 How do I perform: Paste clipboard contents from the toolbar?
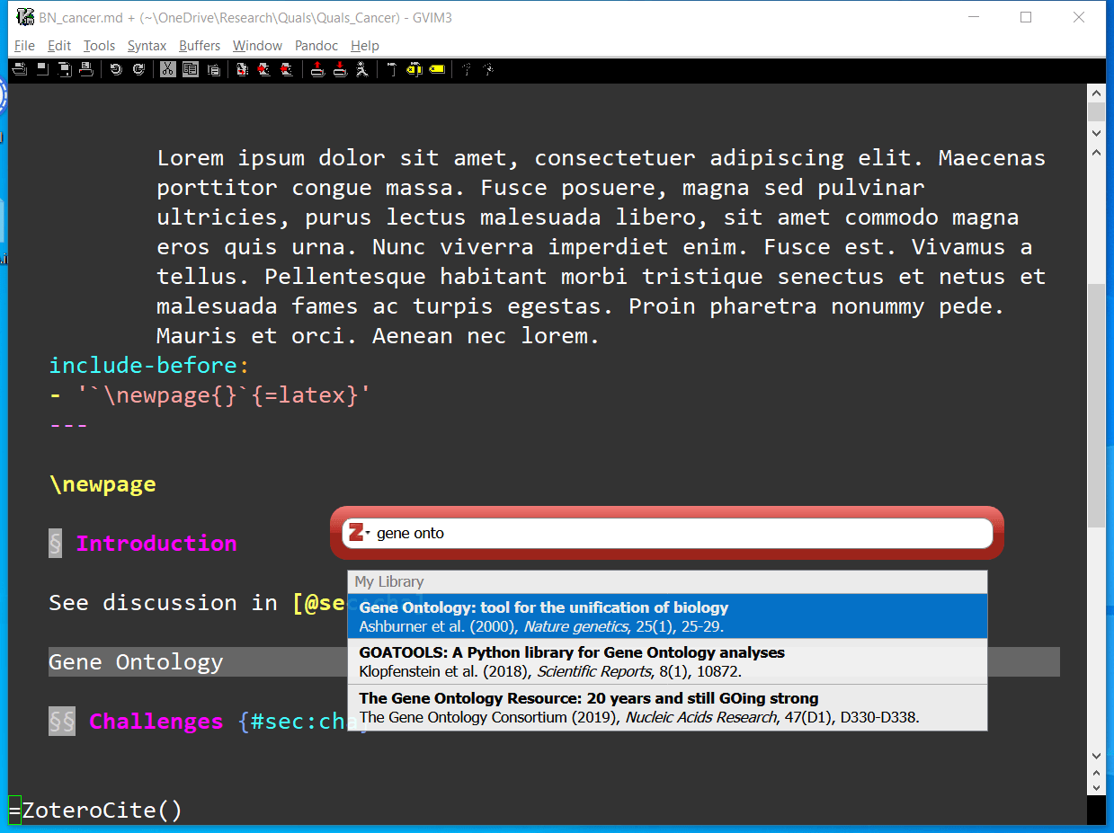214,69
